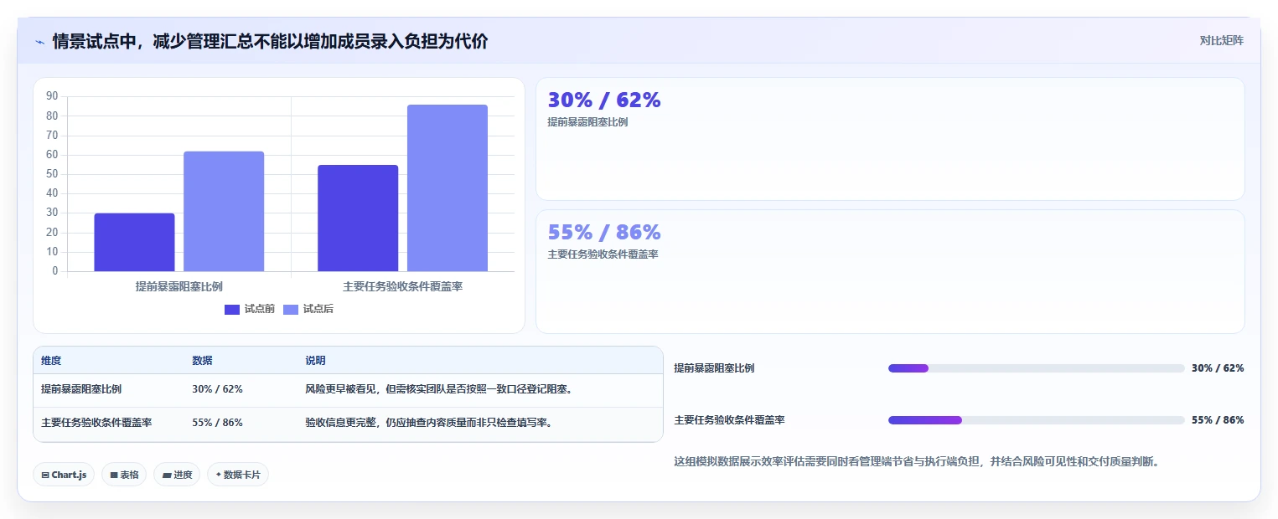
Task: Click the 对比矩阵 label in the header
Action: [x=1222, y=40]
